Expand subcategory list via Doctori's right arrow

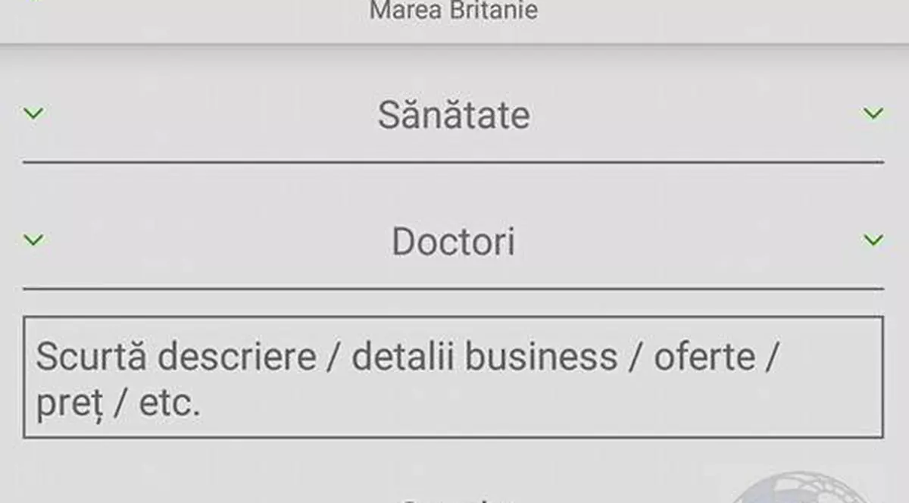click(x=873, y=241)
